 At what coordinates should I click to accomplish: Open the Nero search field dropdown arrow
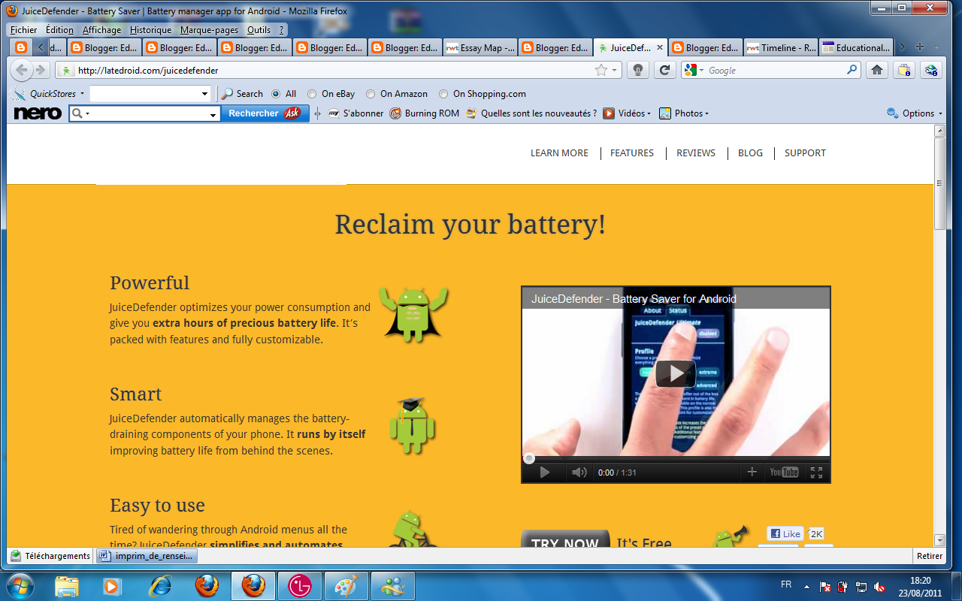(x=213, y=114)
